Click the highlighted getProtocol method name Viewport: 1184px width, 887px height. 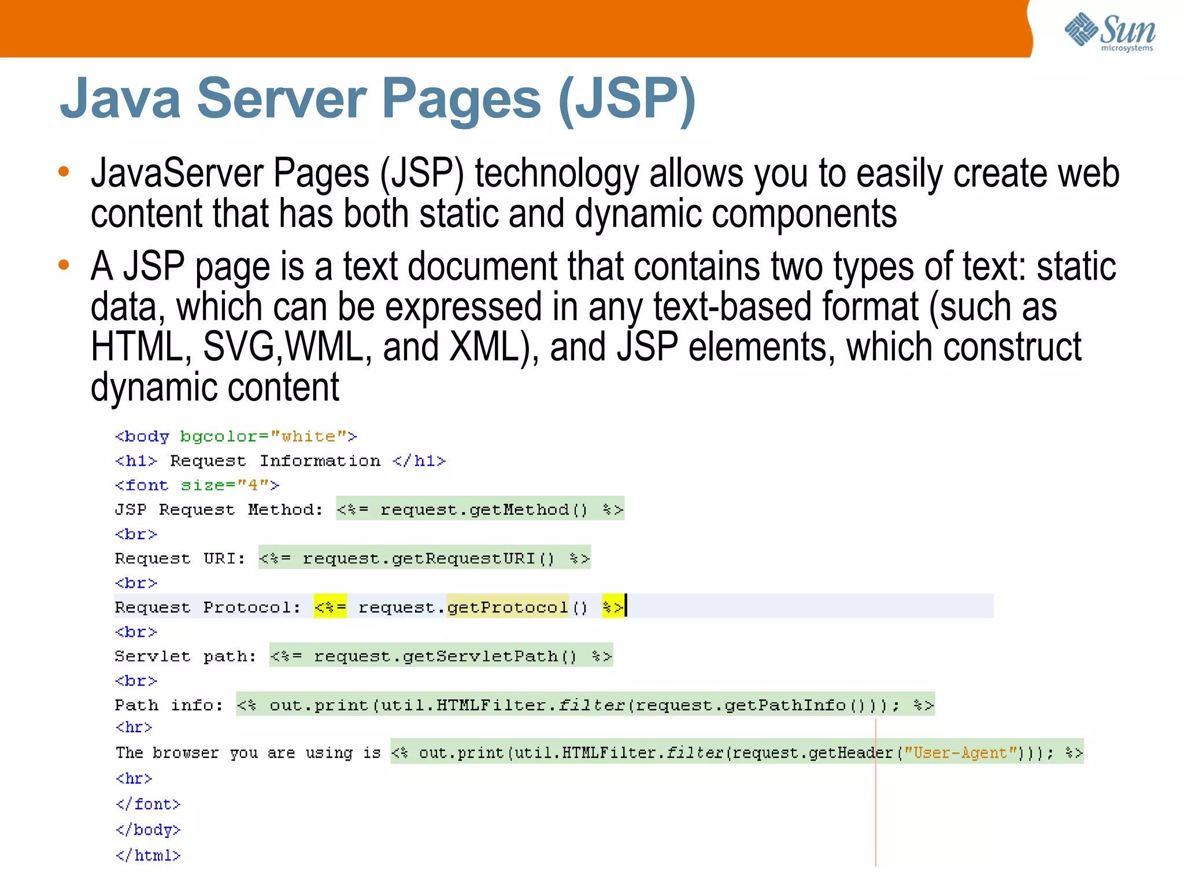[x=508, y=607]
